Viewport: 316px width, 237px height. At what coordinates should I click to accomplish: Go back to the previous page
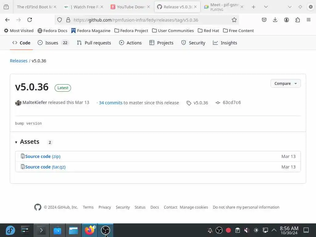[x=7, y=20]
